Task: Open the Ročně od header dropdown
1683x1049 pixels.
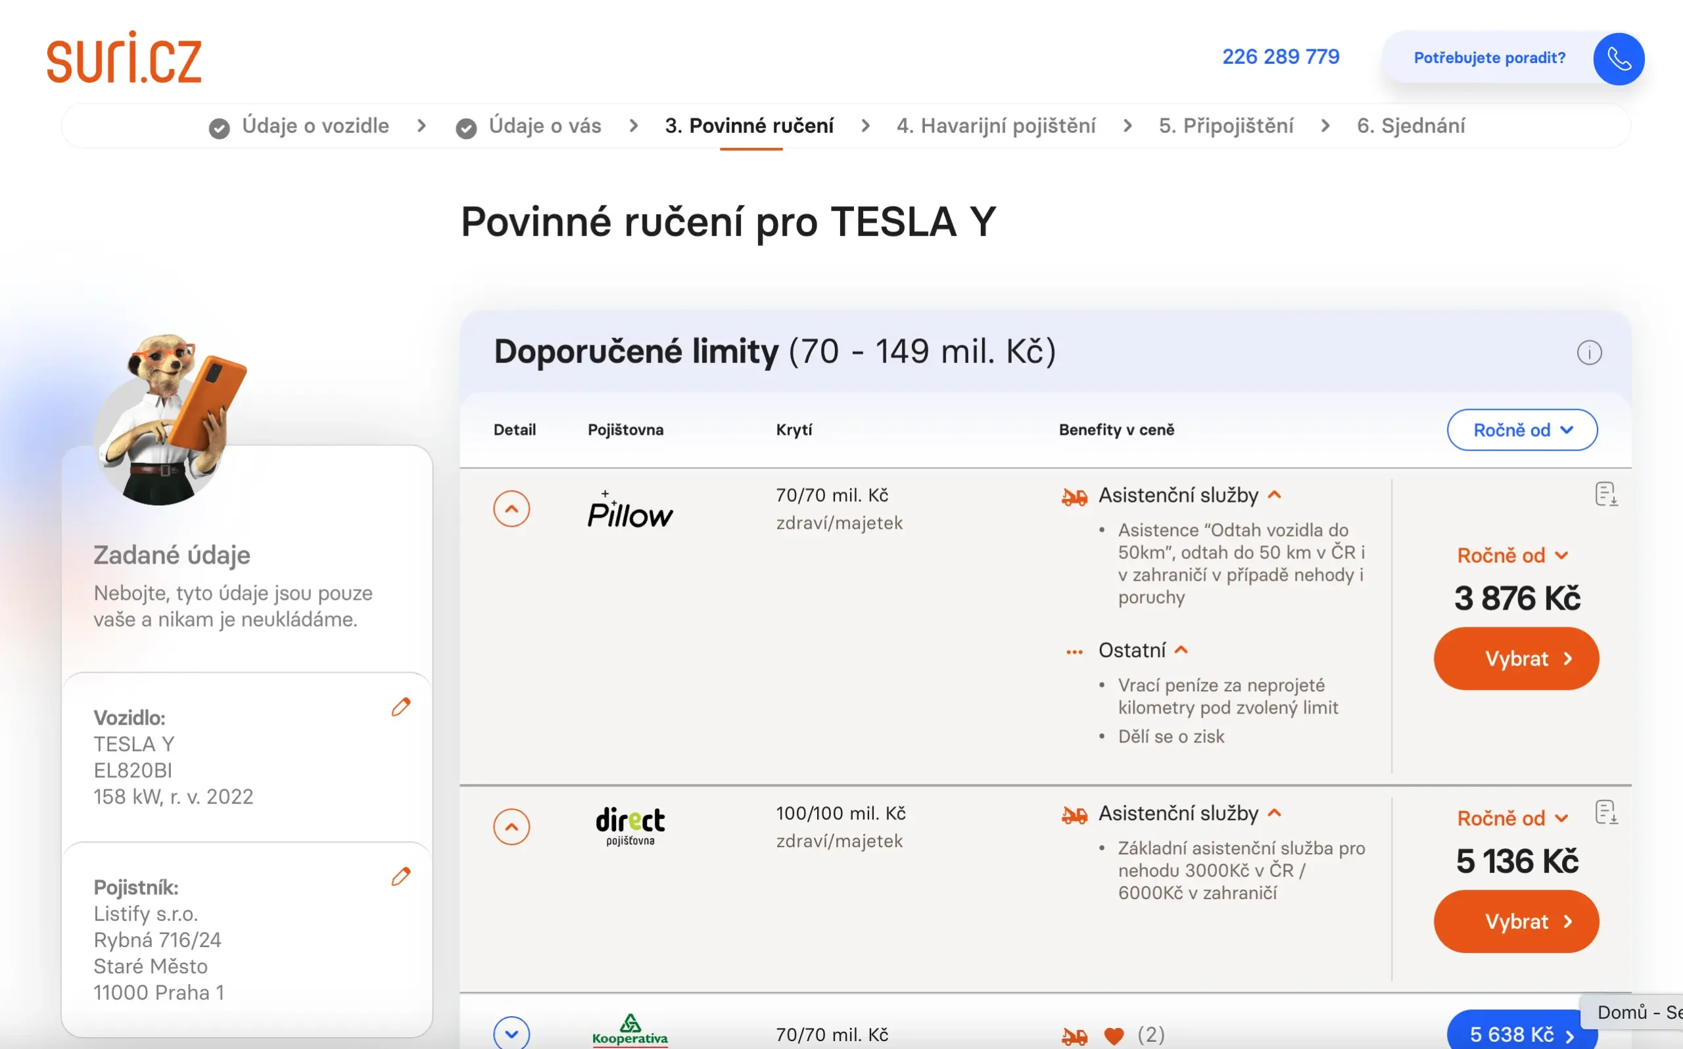Action: 1521,430
